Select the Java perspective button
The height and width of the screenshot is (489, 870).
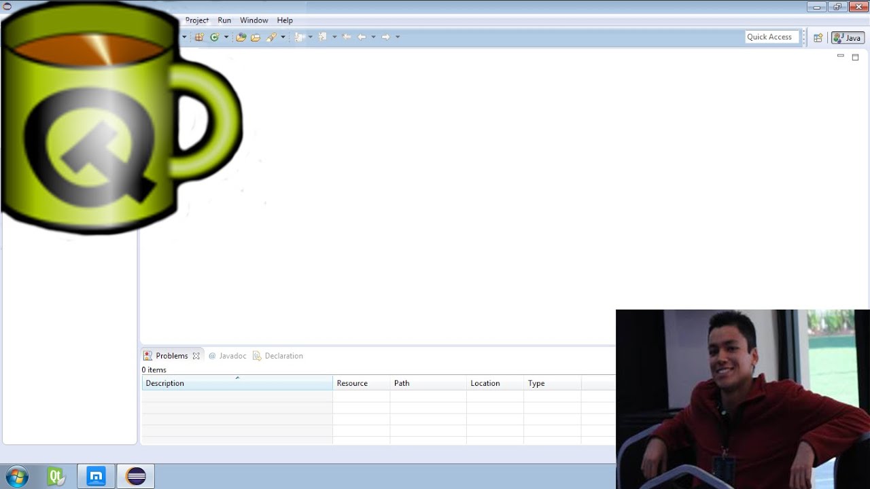tap(848, 38)
